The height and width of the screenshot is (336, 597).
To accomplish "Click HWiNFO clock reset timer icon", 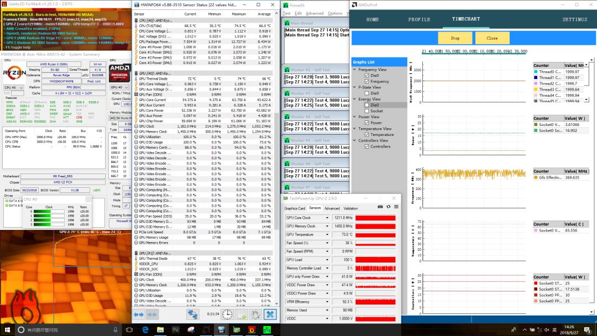I will pyautogui.click(x=227, y=314).
